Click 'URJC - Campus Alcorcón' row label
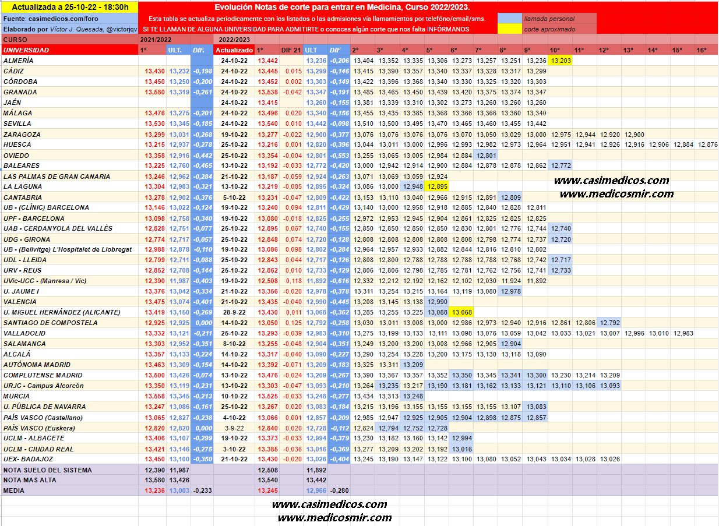 pos(69,386)
